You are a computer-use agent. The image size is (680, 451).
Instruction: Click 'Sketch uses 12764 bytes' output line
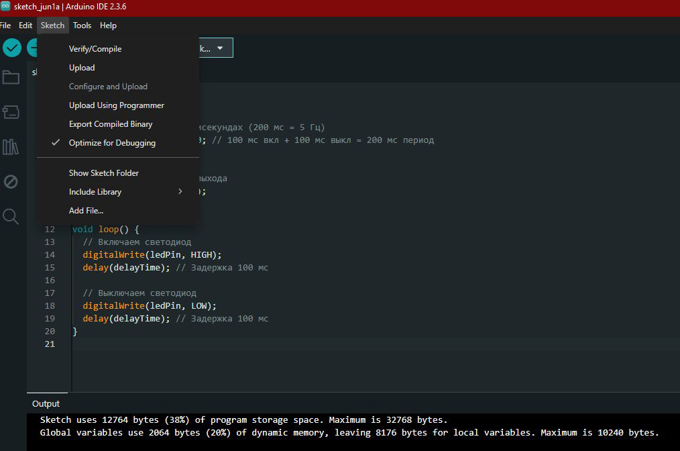[243, 419]
